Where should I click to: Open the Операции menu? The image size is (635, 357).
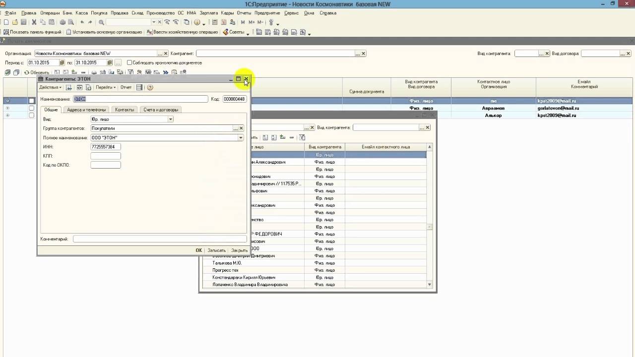click(50, 13)
